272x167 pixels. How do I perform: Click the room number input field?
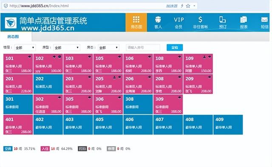point(143,48)
